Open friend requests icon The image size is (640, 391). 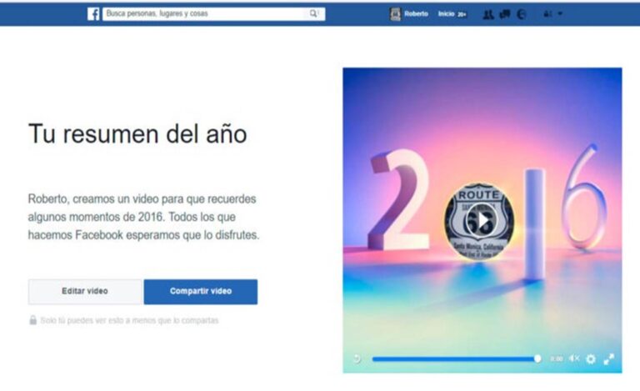pyautogui.click(x=487, y=14)
